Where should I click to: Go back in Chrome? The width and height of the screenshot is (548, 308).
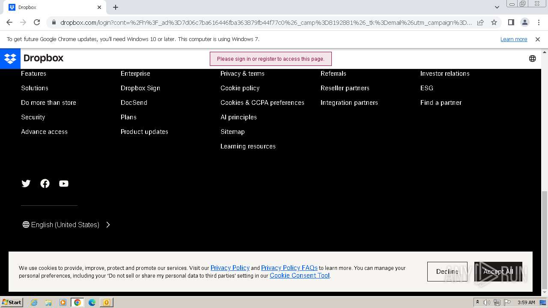point(9,22)
